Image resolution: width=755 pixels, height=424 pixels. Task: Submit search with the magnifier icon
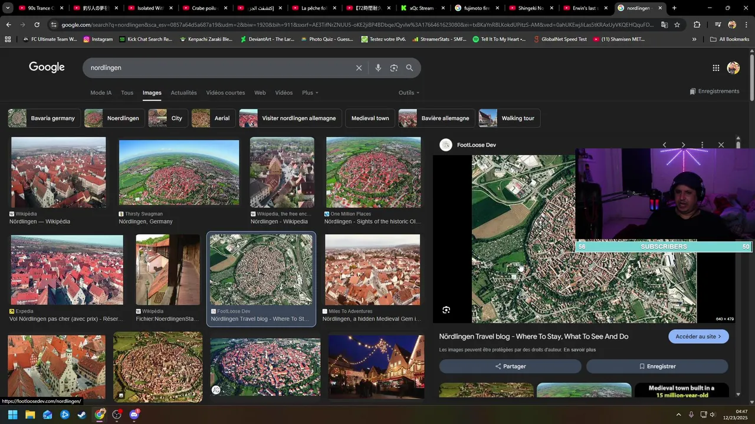[x=409, y=68]
